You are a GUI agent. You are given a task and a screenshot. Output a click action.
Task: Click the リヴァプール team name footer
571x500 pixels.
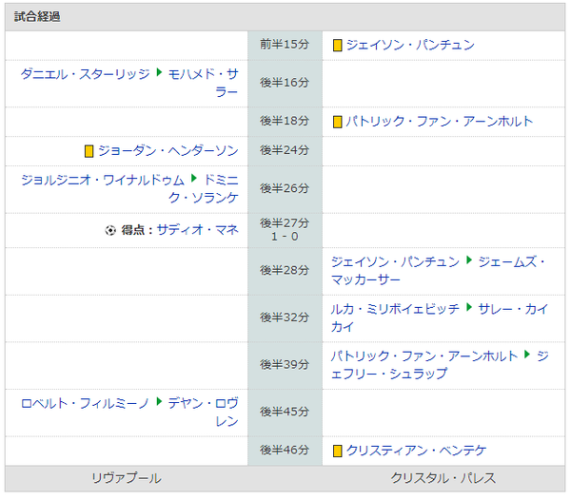click(x=127, y=478)
